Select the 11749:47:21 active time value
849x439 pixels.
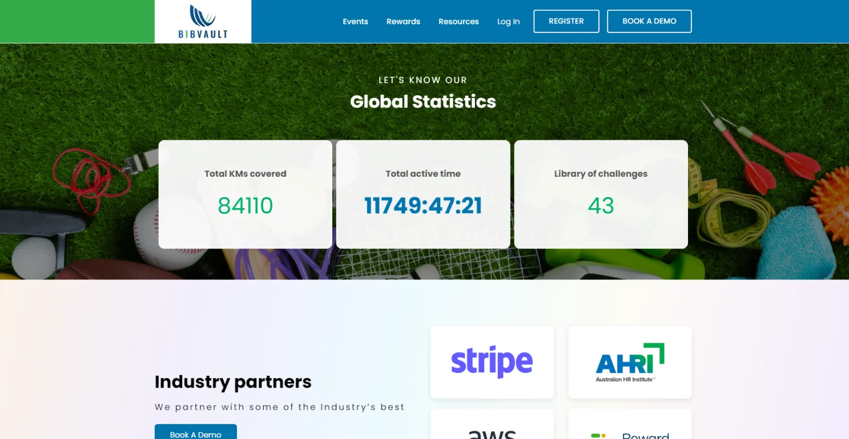[x=423, y=206]
